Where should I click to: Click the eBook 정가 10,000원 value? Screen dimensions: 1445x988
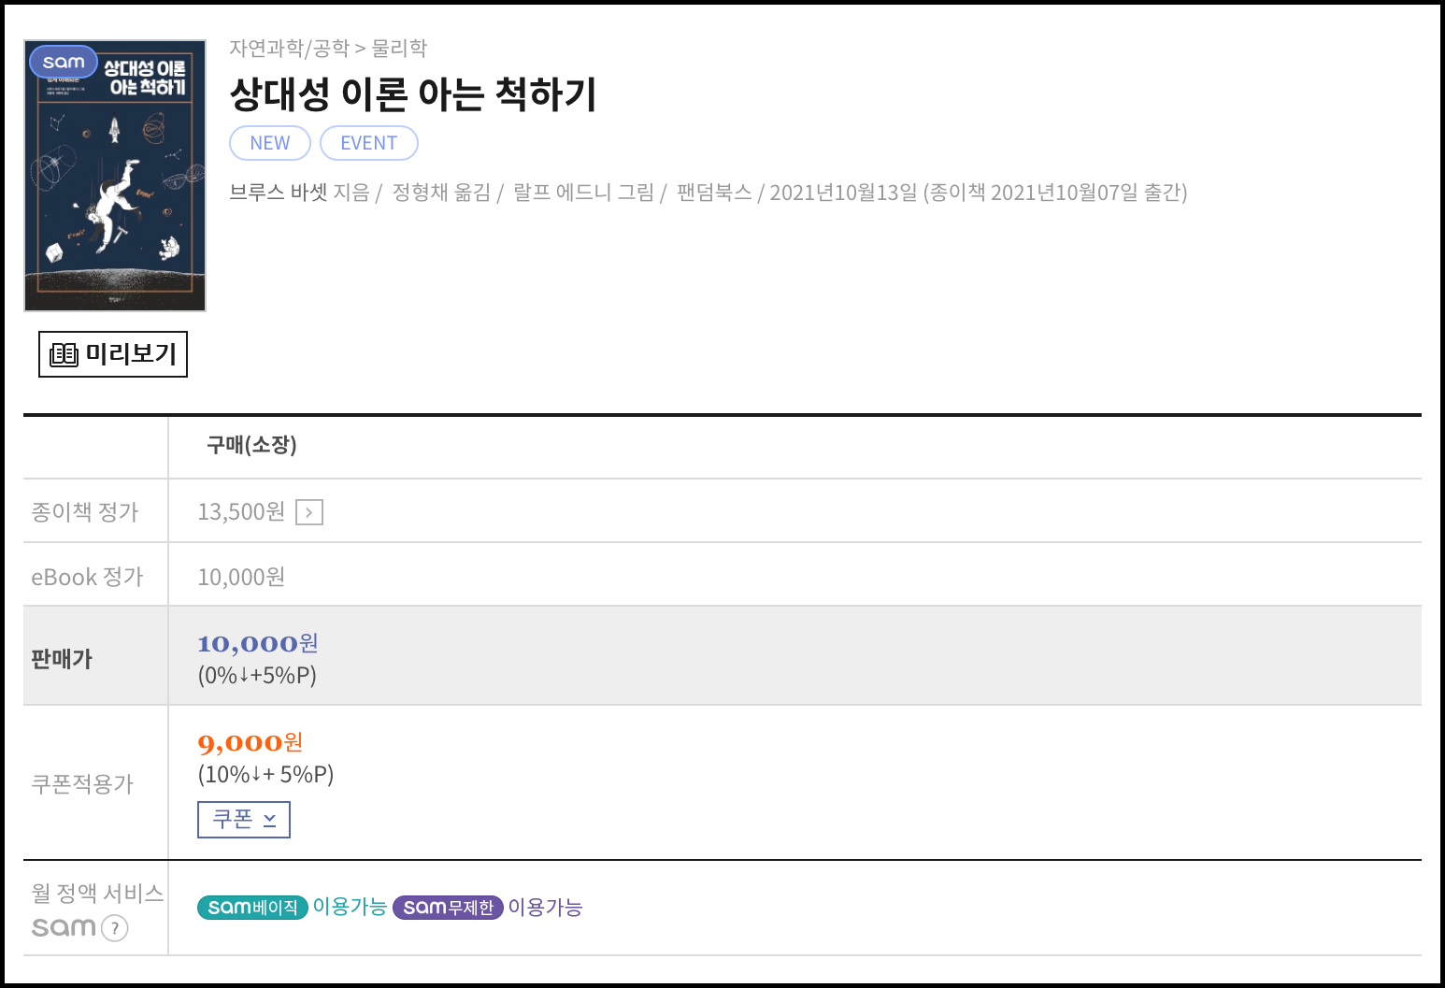(241, 577)
